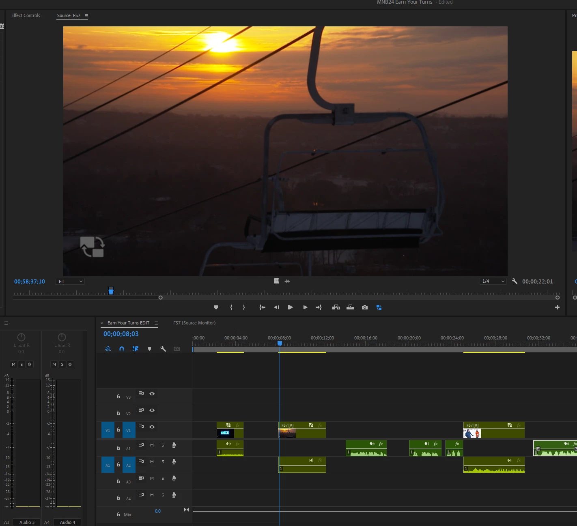Image resolution: width=577 pixels, height=526 pixels.
Task: Click go-to-end icon on Mix track
Action: (187, 510)
